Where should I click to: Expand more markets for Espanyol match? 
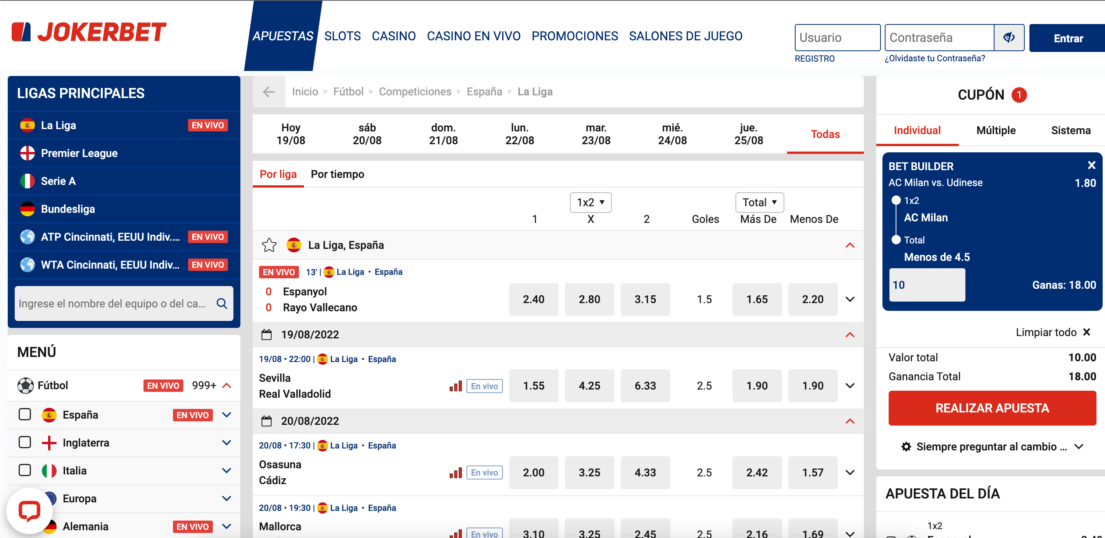pyautogui.click(x=850, y=299)
